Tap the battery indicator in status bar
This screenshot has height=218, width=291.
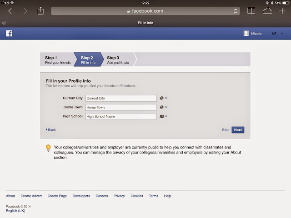point(286,3)
